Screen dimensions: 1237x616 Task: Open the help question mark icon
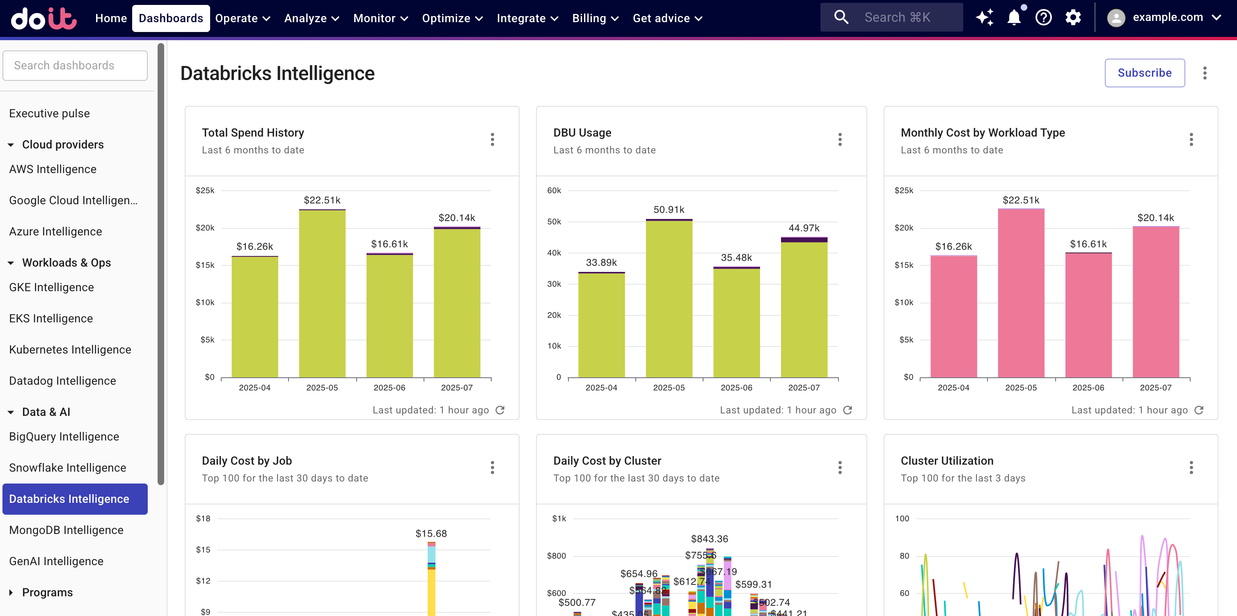(x=1043, y=17)
